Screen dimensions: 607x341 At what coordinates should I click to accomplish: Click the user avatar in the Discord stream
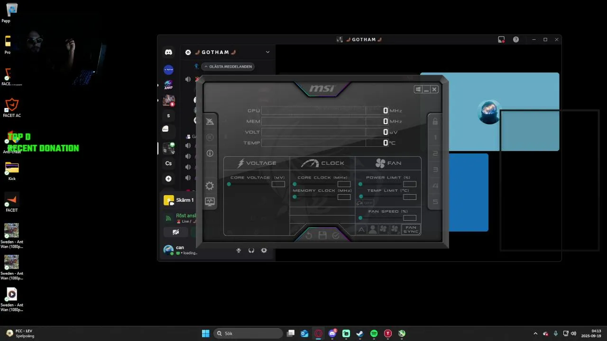pos(489,112)
